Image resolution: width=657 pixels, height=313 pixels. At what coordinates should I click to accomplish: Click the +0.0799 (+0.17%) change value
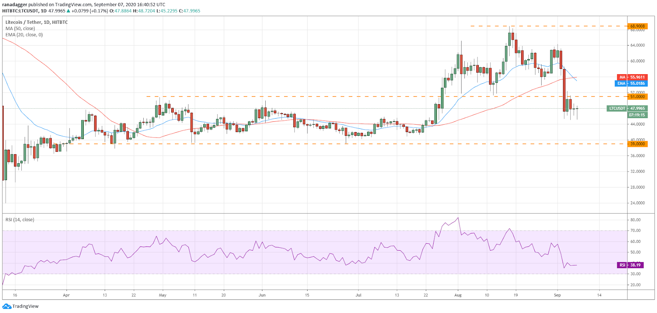pyautogui.click(x=89, y=11)
